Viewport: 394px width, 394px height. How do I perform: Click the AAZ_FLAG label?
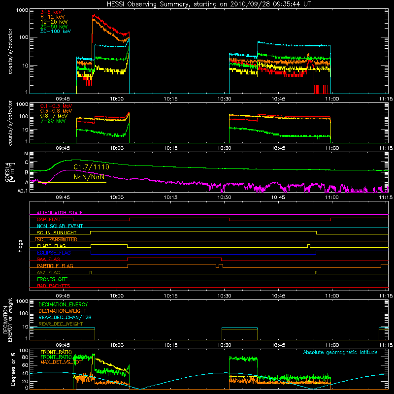coord(48,272)
